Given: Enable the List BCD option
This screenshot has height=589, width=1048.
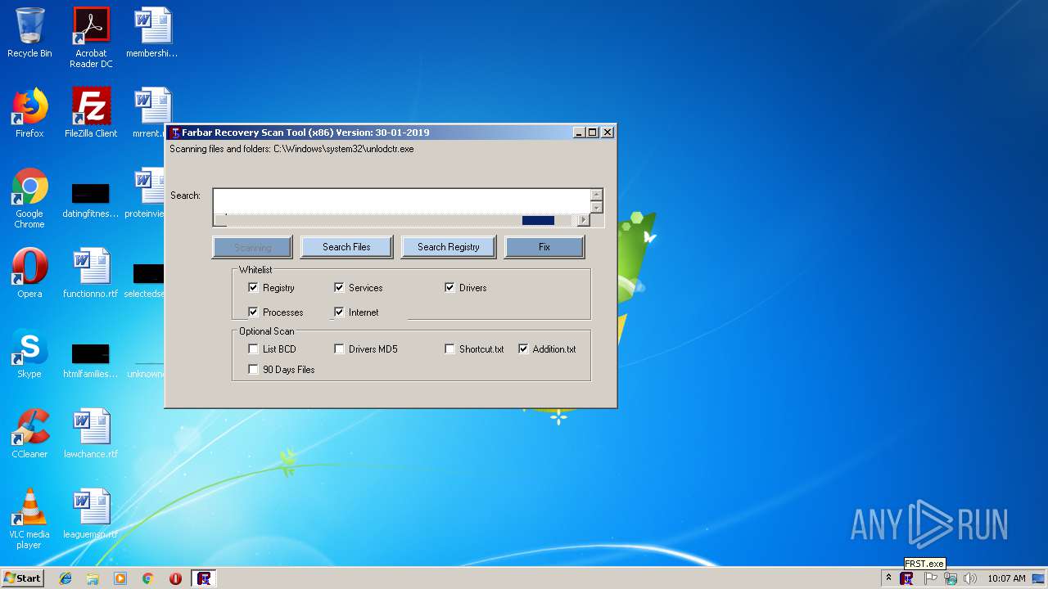Looking at the screenshot, I should [253, 349].
